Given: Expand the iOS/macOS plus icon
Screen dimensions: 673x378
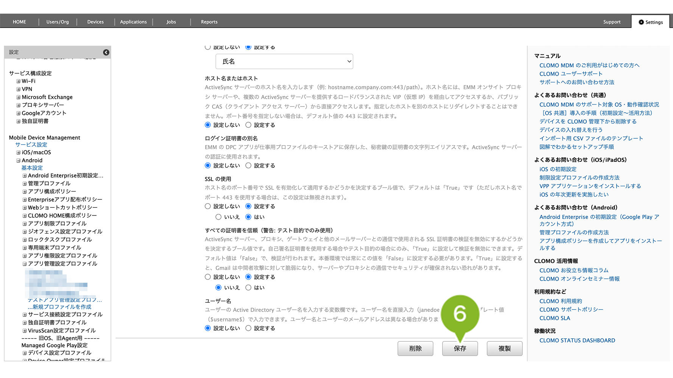Looking at the screenshot, I should click(x=18, y=153).
